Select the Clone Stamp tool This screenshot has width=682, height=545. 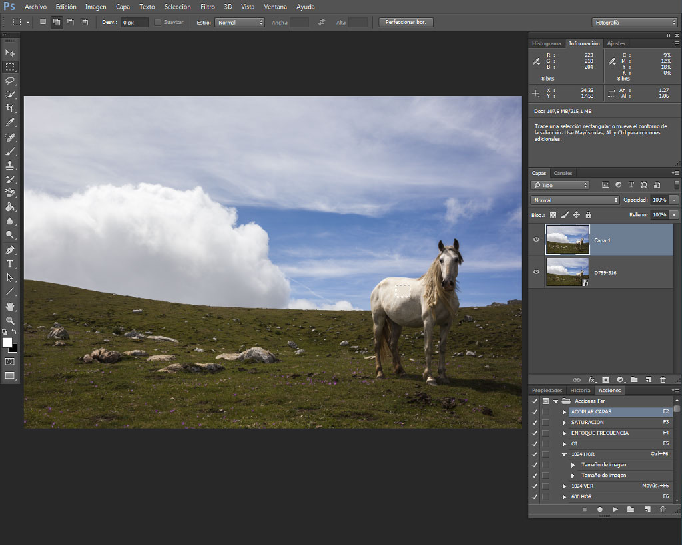(x=9, y=165)
